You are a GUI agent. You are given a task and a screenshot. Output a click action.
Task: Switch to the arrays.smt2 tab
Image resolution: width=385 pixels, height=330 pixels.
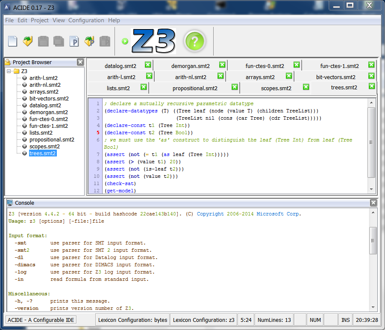260,77
